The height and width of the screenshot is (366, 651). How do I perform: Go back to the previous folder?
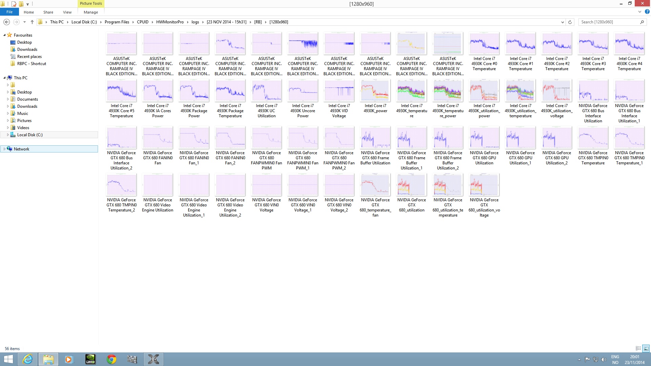pyautogui.click(x=6, y=22)
